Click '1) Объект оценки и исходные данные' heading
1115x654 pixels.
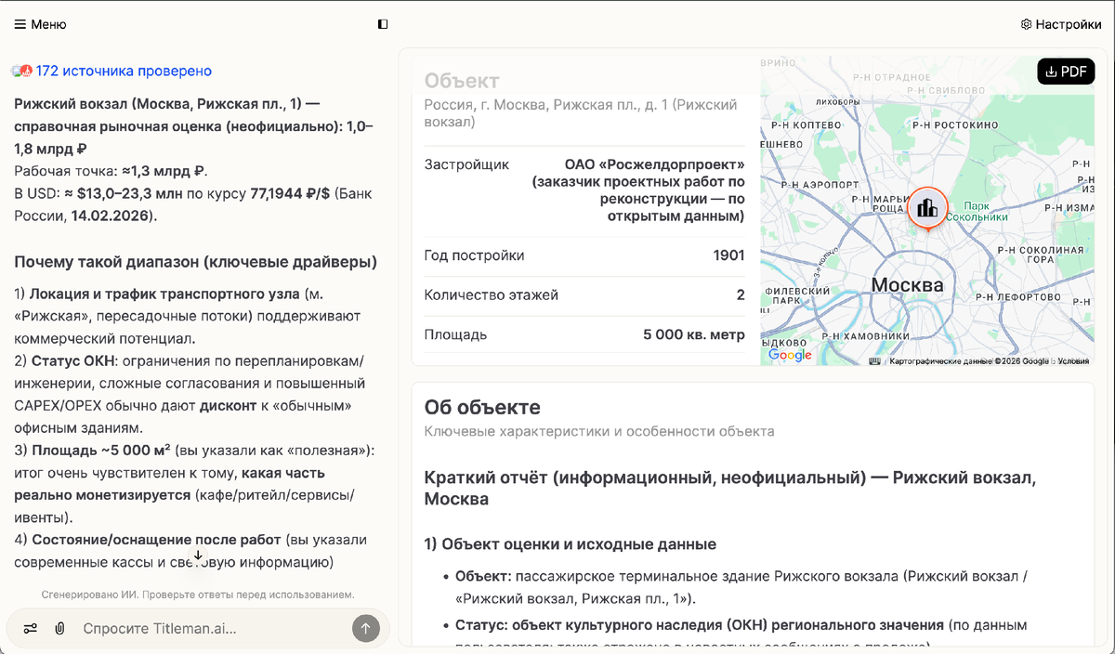[x=571, y=543]
